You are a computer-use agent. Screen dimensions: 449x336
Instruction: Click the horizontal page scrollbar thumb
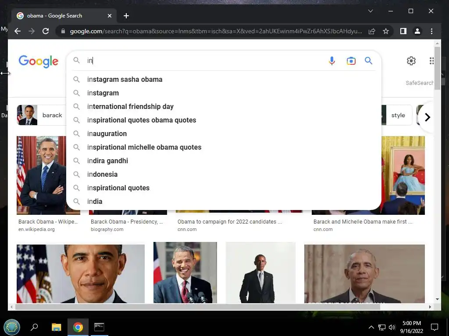(x=198, y=307)
